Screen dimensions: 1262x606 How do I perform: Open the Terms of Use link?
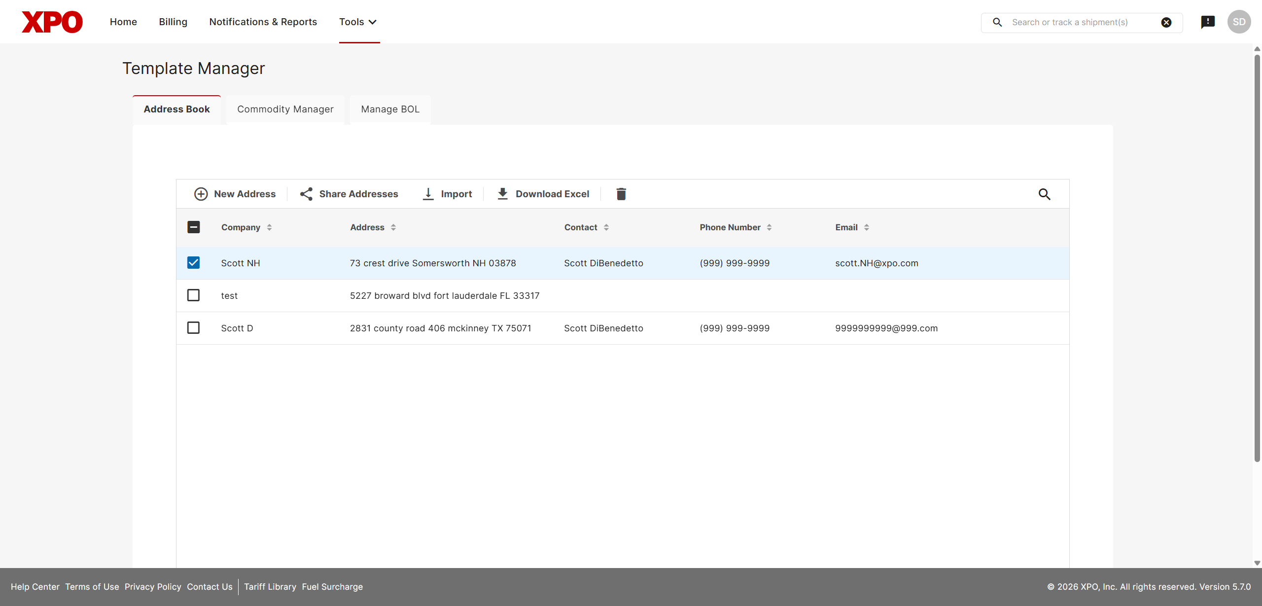pos(92,587)
